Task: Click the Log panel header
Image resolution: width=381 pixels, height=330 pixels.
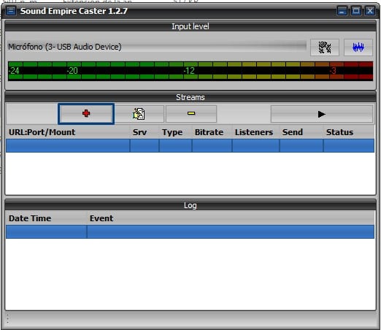Action: coord(190,205)
